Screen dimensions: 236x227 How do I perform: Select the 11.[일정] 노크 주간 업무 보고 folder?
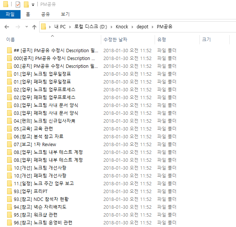(x=44, y=183)
